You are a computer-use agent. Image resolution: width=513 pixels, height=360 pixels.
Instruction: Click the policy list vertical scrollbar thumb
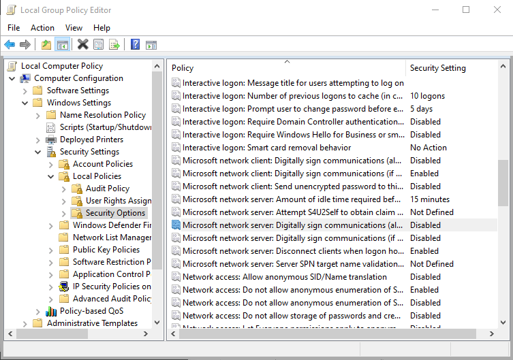503,195
